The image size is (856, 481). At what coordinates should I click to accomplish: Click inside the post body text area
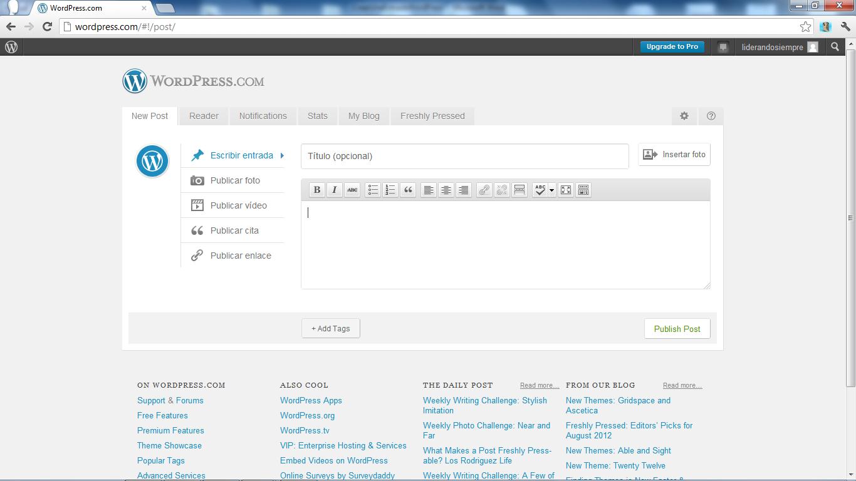coord(506,244)
